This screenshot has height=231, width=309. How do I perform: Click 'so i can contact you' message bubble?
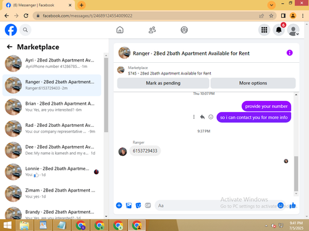tap(253, 118)
